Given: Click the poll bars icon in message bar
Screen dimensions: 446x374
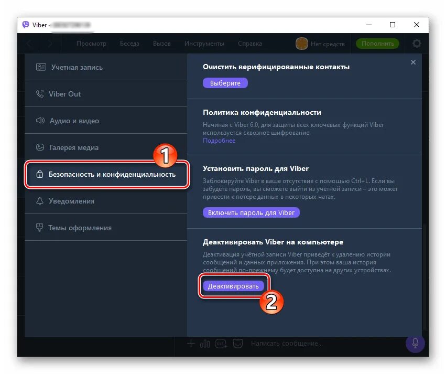Looking at the screenshot, I should tap(205, 344).
